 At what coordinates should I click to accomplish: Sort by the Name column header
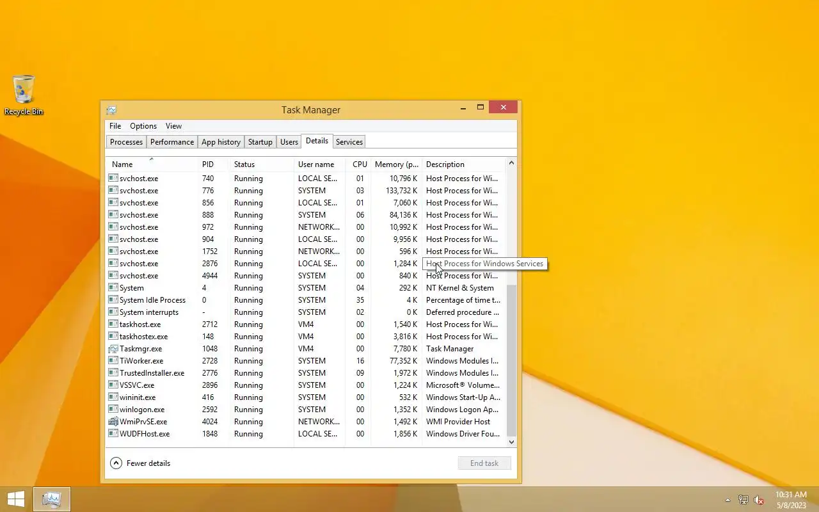(152, 164)
